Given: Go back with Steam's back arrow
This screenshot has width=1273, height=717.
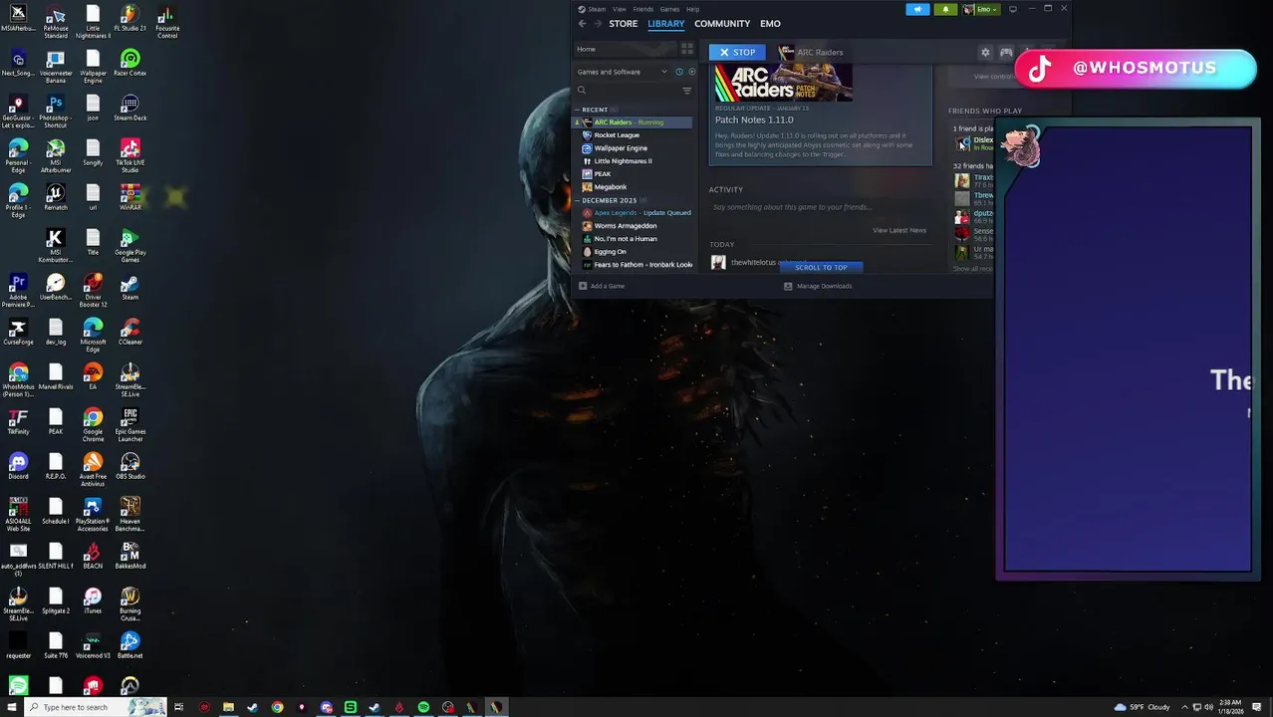Looking at the screenshot, I should click(583, 24).
